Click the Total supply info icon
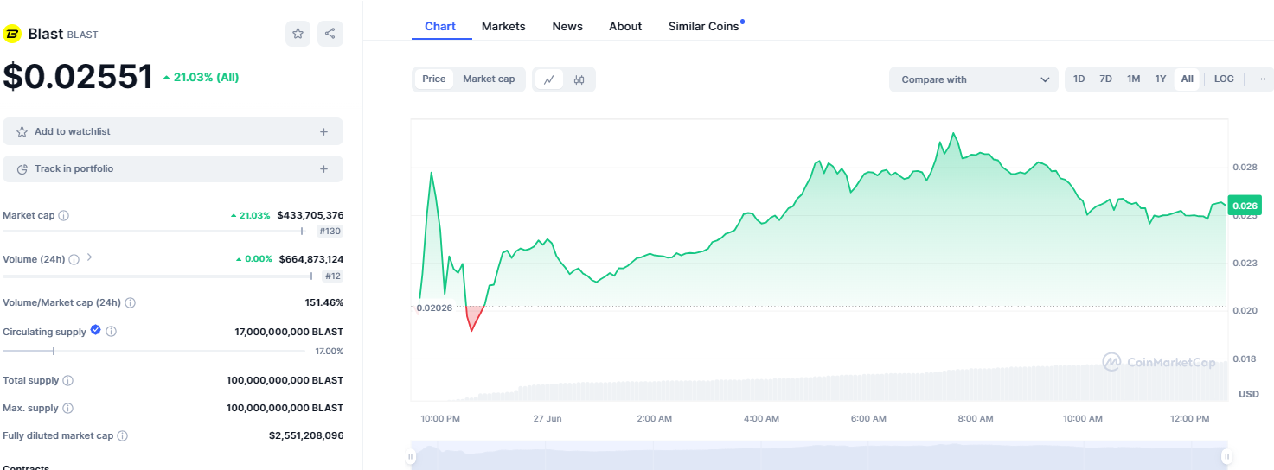 (x=67, y=380)
